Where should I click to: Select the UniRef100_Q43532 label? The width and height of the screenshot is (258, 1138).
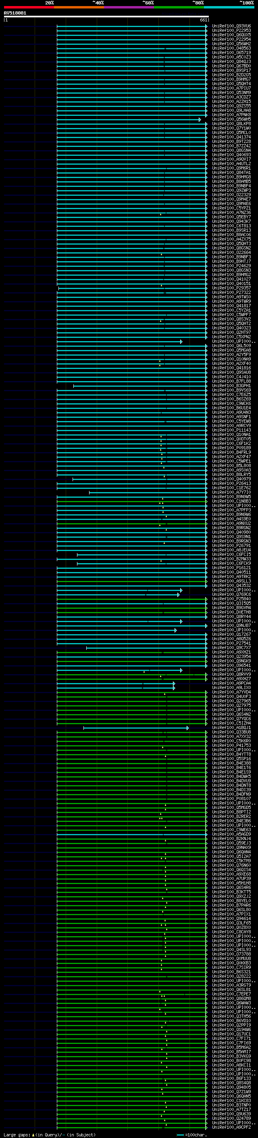[231, 585]
